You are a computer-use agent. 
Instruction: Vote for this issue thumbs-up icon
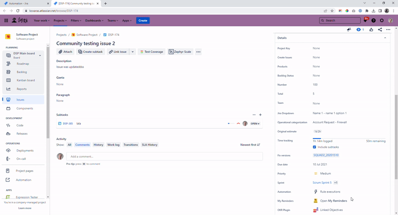371,30
